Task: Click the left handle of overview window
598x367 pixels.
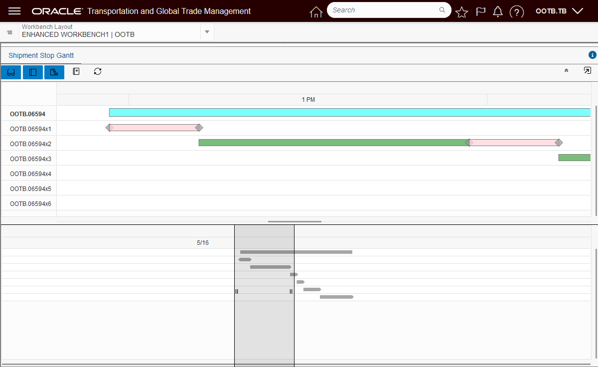Action: 237,291
